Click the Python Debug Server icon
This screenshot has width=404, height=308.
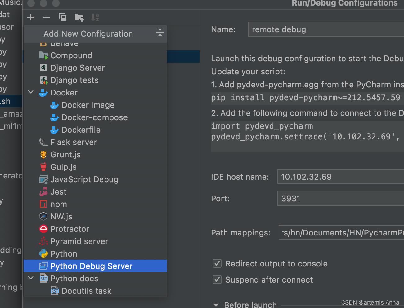pyautogui.click(x=43, y=266)
